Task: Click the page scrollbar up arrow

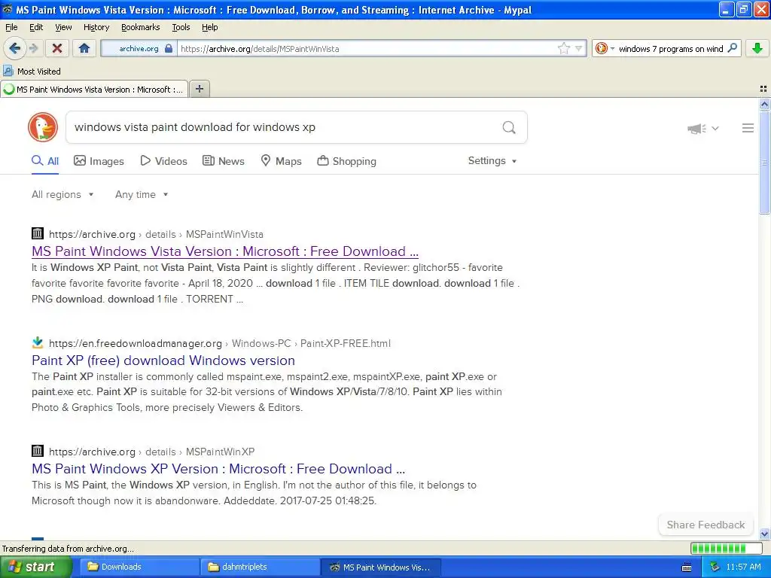Action: (x=764, y=104)
